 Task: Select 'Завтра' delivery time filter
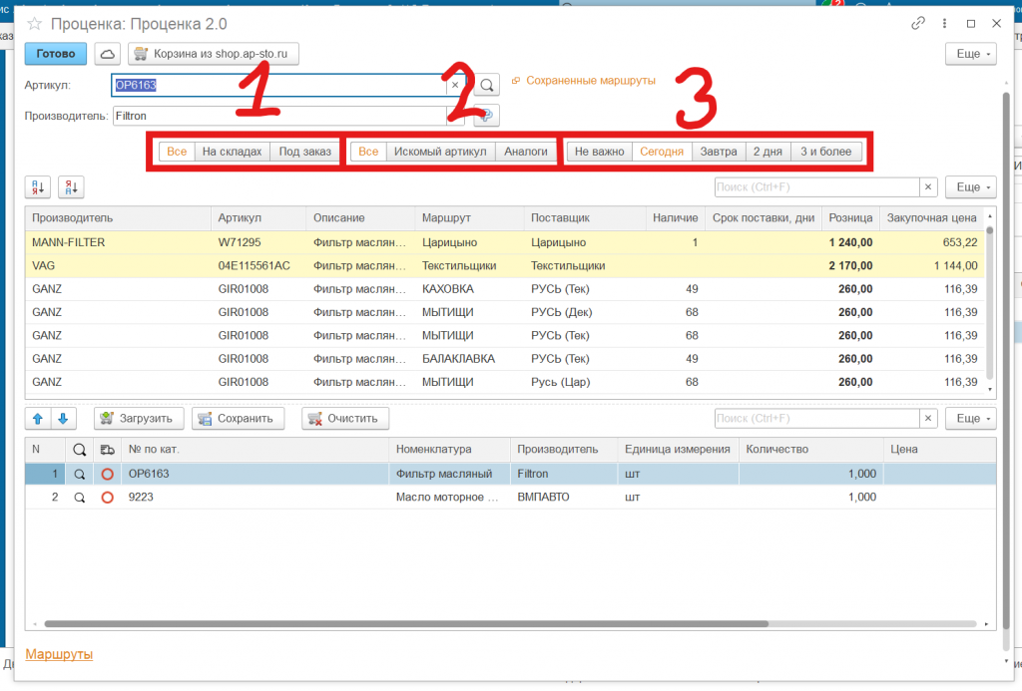tap(719, 152)
